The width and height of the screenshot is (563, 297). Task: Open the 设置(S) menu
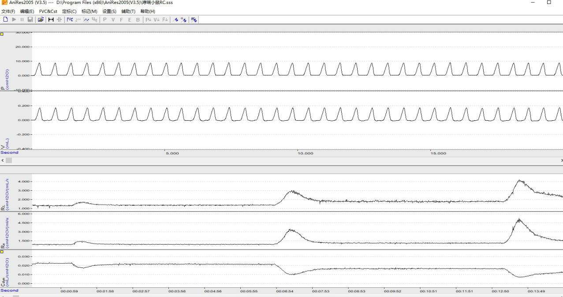pos(109,11)
